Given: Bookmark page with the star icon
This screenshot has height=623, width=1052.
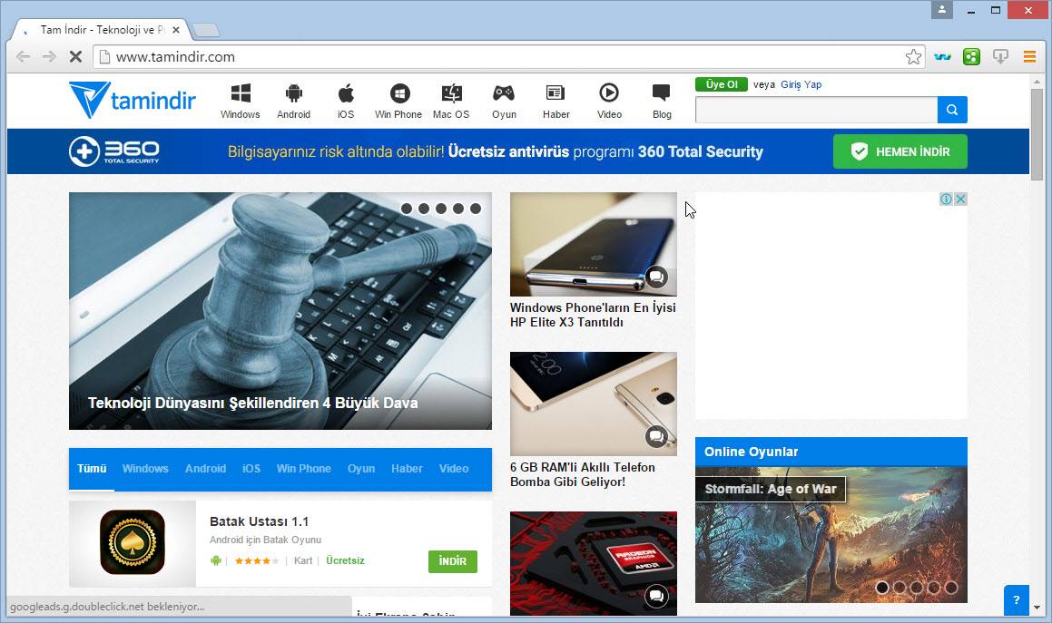Looking at the screenshot, I should click(x=913, y=57).
